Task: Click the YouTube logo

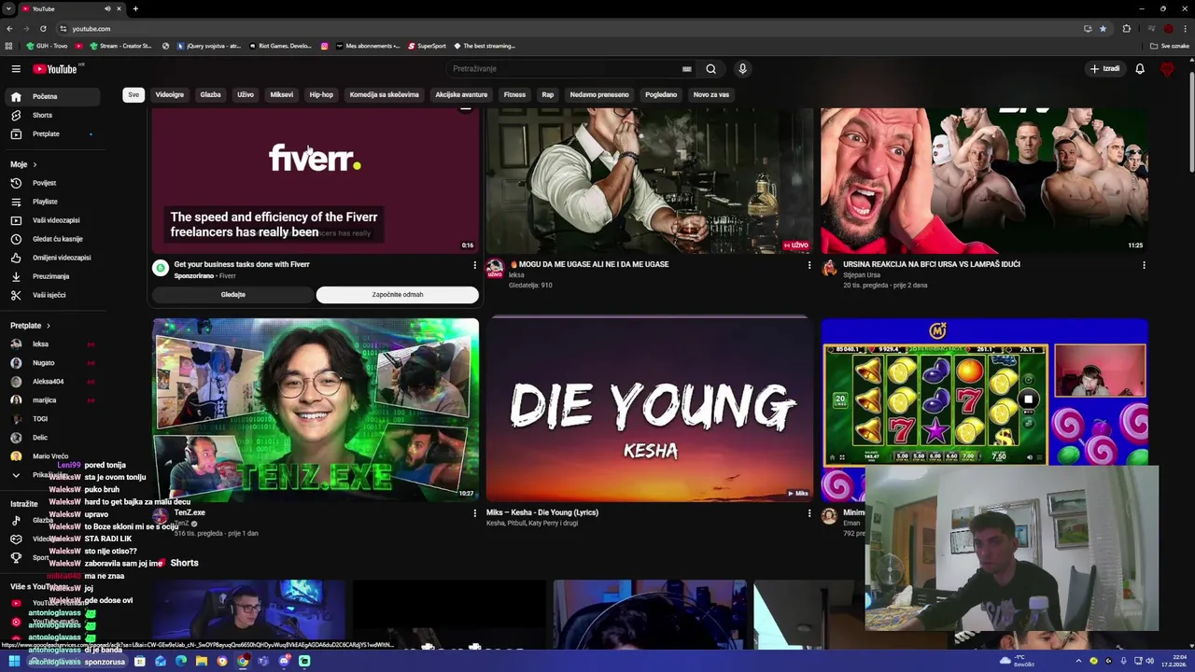Action: click(56, 68)
